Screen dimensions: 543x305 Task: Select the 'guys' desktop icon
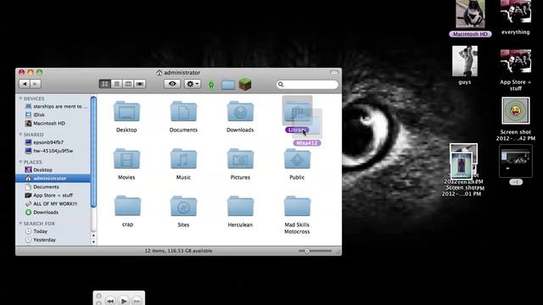coord(465,61)
